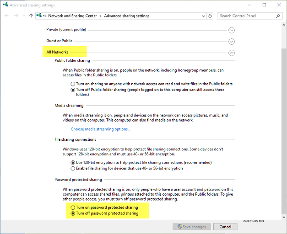
Task: Click the Guest or Public label
Action: pos(60,41)
